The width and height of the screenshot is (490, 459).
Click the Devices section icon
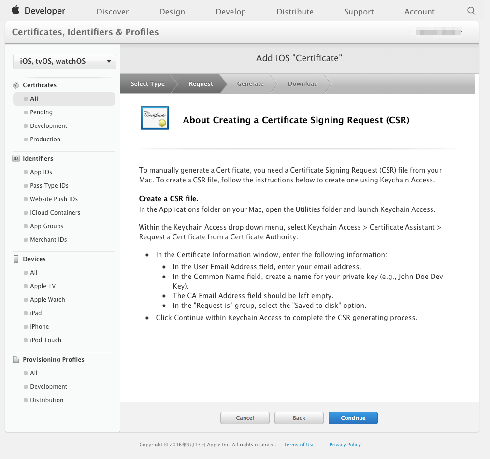coord(16,259)
